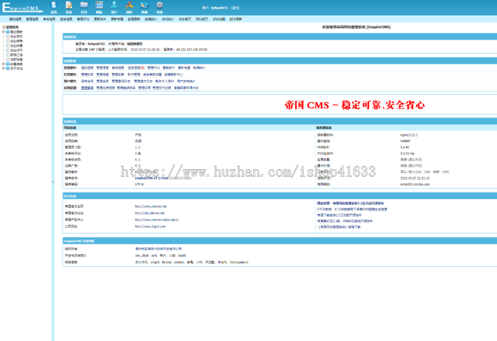Expand the 关于本站 tree node
Viewport: 497px width, 341px height.
3,68
